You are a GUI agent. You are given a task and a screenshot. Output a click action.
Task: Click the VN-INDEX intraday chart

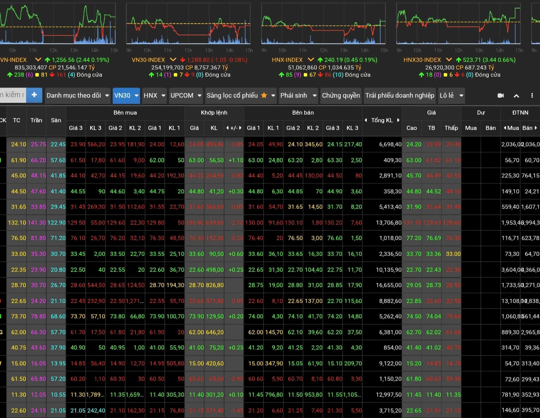[58, 23]
